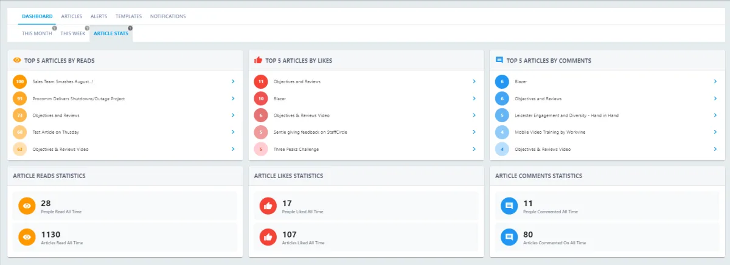
Task: Click comments badge beside Mobile Video Training
Action: 502,132
